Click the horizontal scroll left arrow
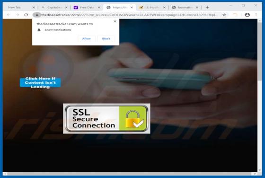 pos(5,174)
